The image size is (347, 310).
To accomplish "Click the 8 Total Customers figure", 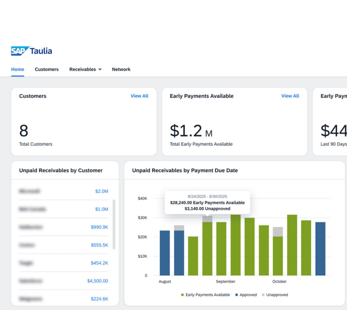I will tap(24, 131).
